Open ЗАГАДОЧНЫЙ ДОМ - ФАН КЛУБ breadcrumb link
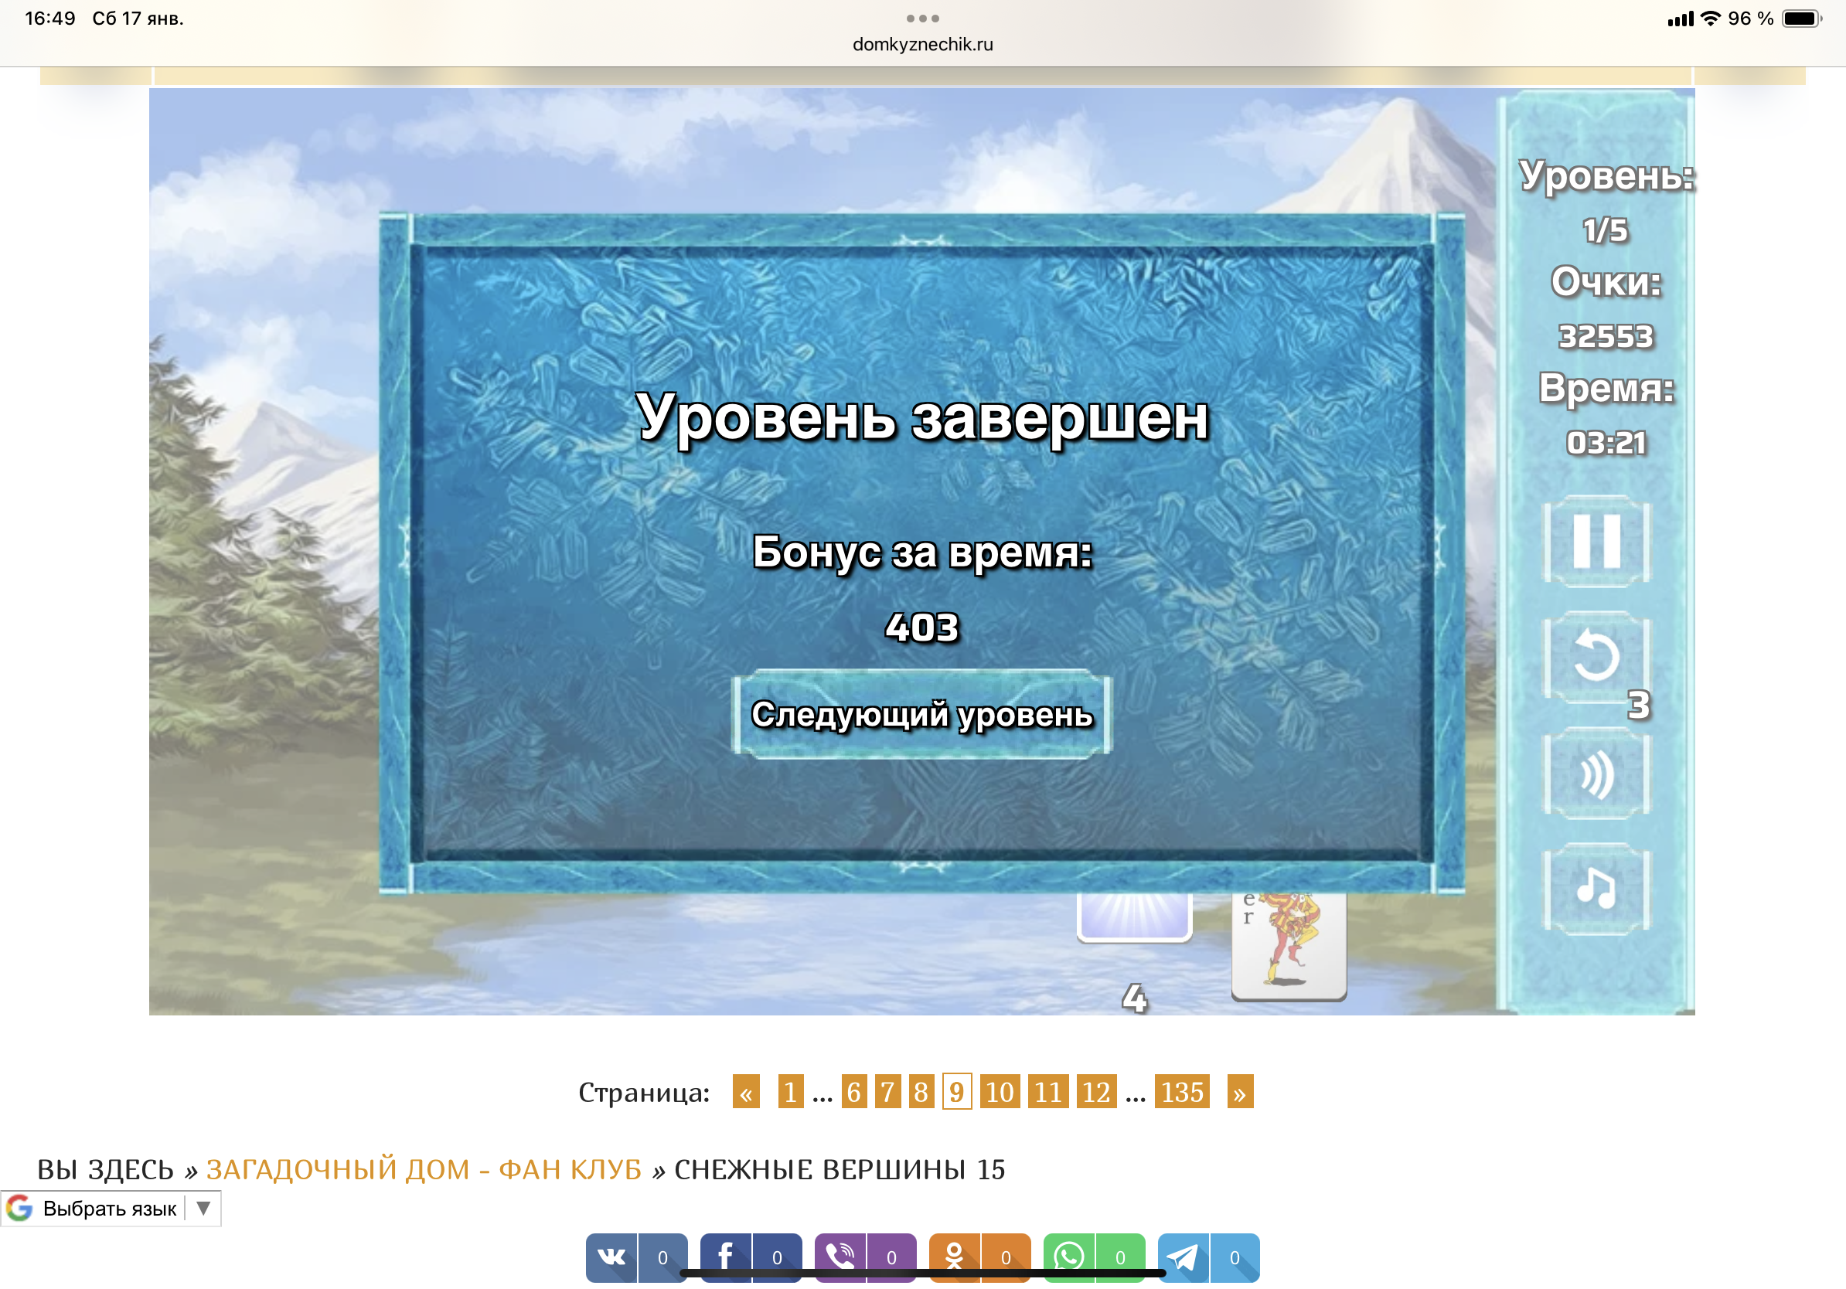The height and width of the screenshot is (1289, 1846). coord(424,1169)
